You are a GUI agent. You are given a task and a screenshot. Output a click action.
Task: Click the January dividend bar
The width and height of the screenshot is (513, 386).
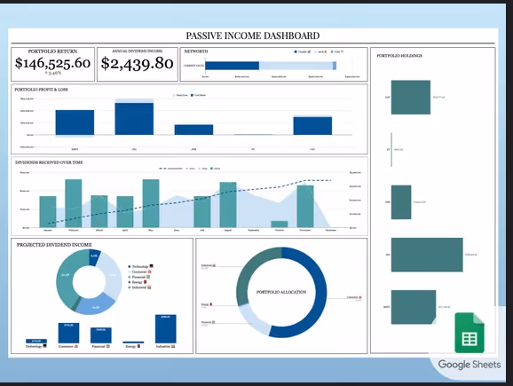(48, 212)
